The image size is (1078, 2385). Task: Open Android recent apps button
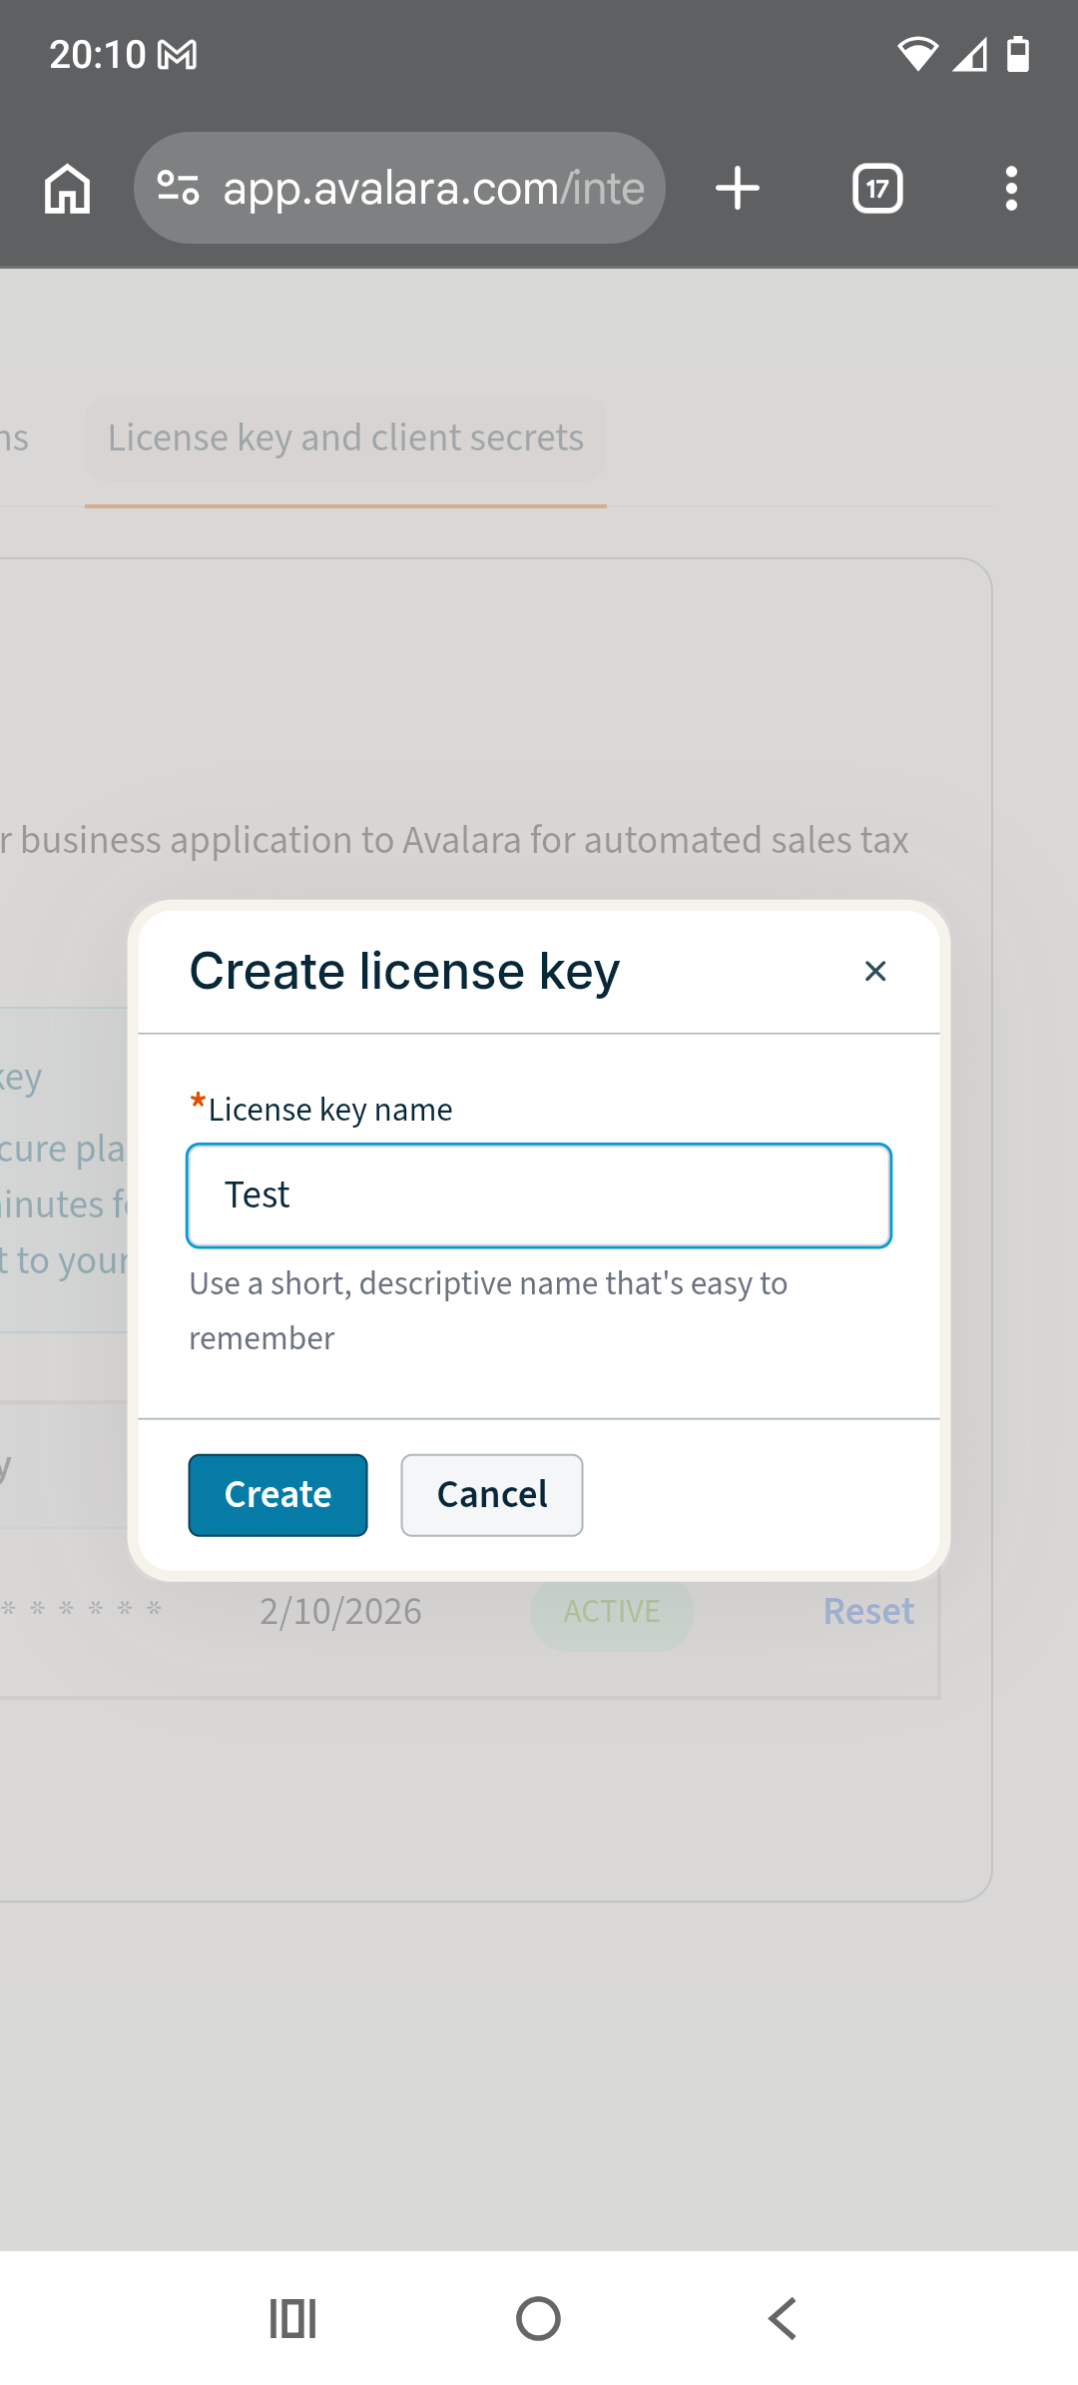(x=293, y=2318)
